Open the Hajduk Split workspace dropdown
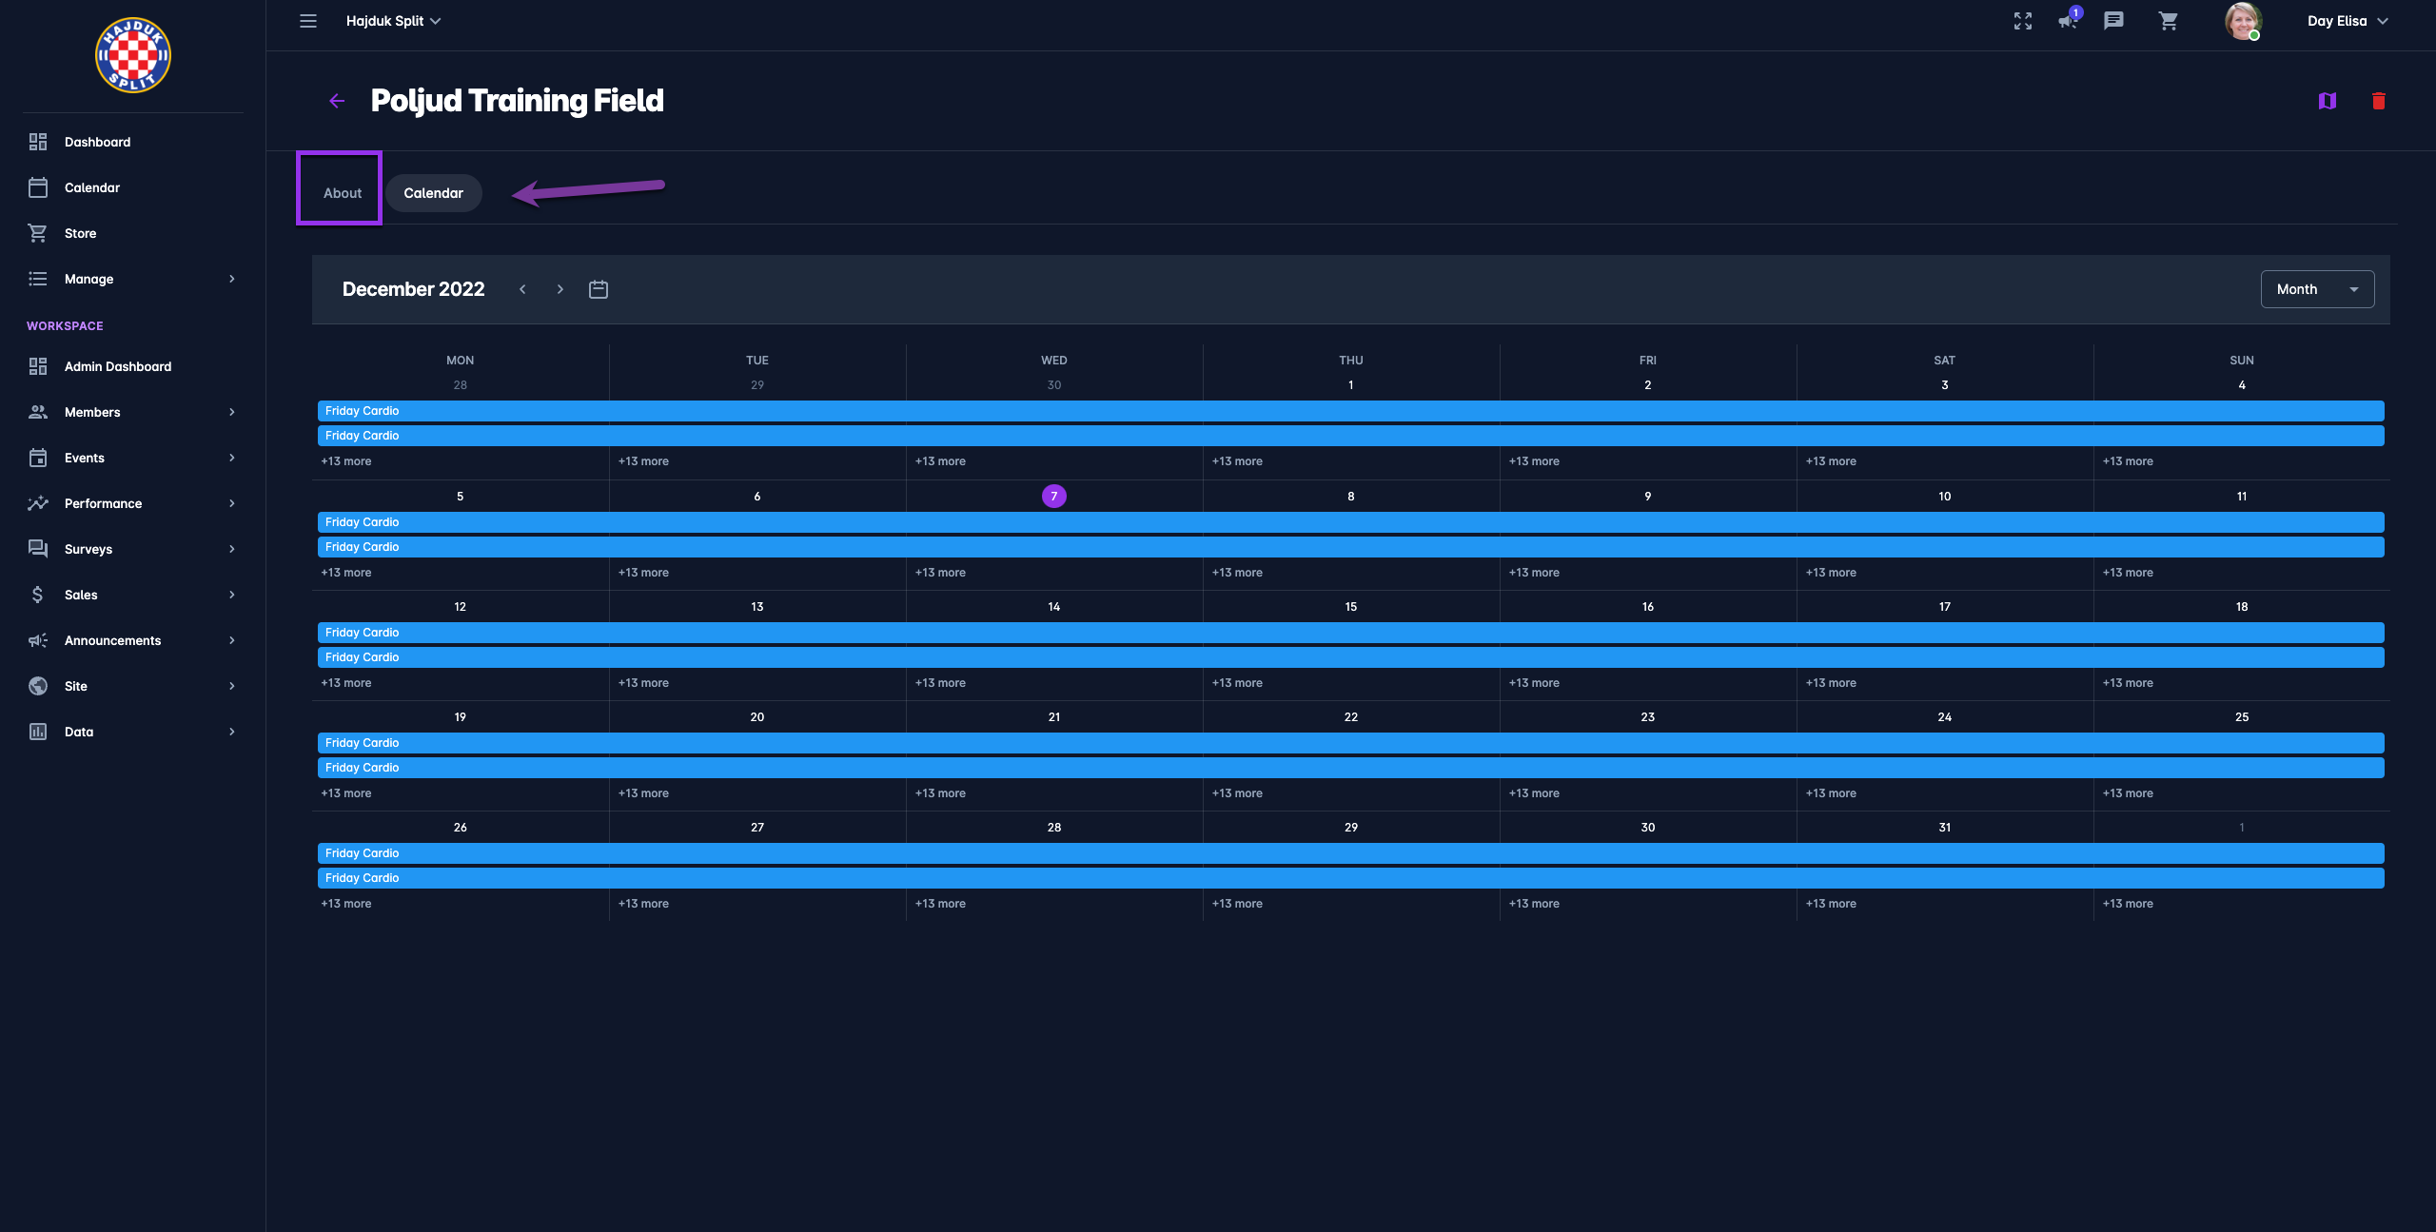This screenshot has height=1232, width=2436. [393, 21]
